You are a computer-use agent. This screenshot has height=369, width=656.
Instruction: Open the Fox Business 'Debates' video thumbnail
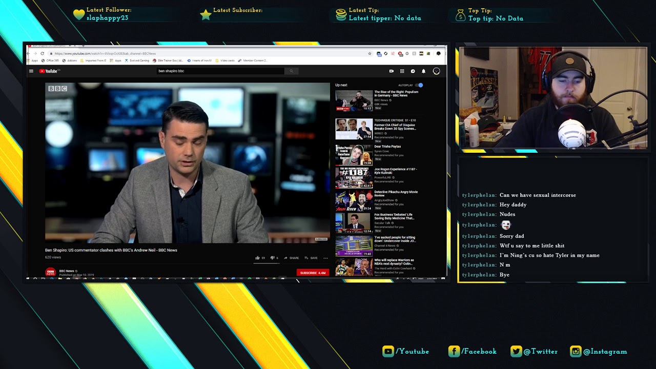(x=354, y=223)
